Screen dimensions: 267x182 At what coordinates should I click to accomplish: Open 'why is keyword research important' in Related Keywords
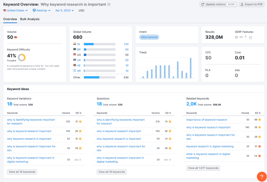209,127
